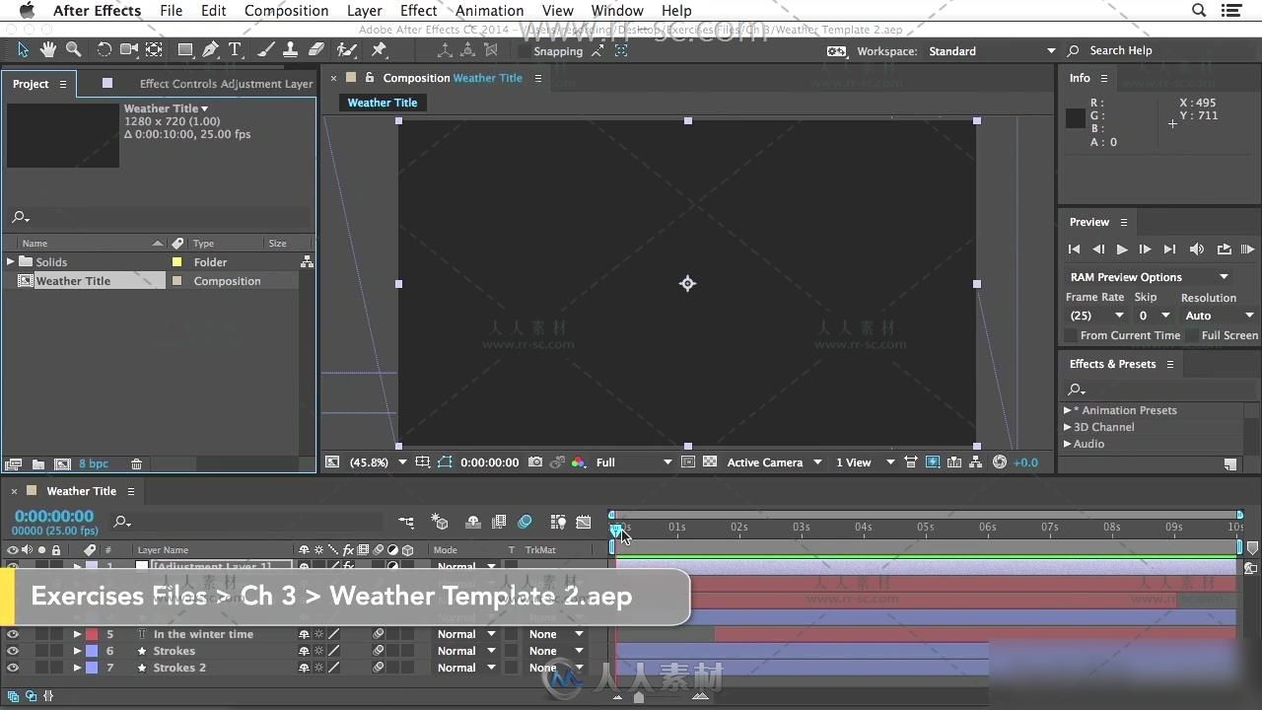Open the Workspace Standard dropdown
The width and height of the screenshot is (1262, 710).
[x=992, y=51]
